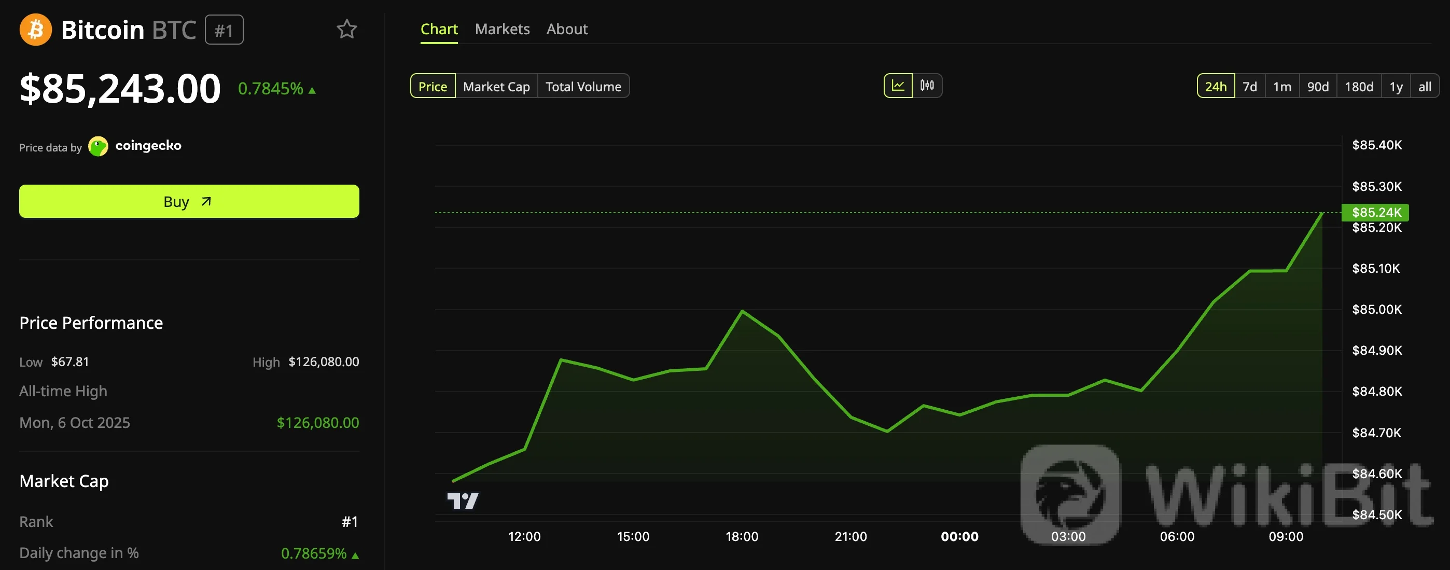Click the #1 rank badge next to BTC
The height and width of the screenshot is (570, 1450).
[224, 30]
